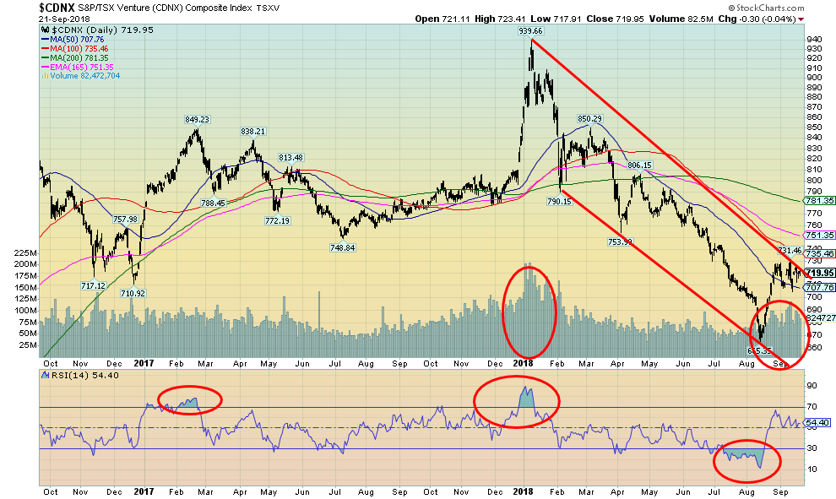836x499 pixels.
Task: Click the "70" RSI axis label
Action: click(x=812, y=407)
